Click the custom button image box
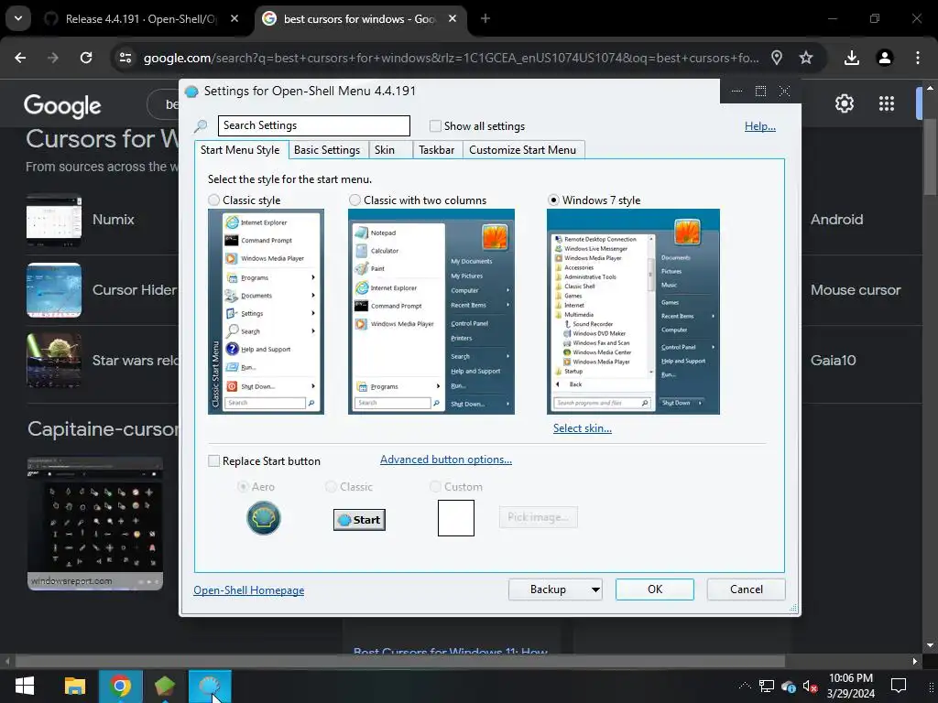Screen dimensions: 938x703 click(x=456, y=518)
